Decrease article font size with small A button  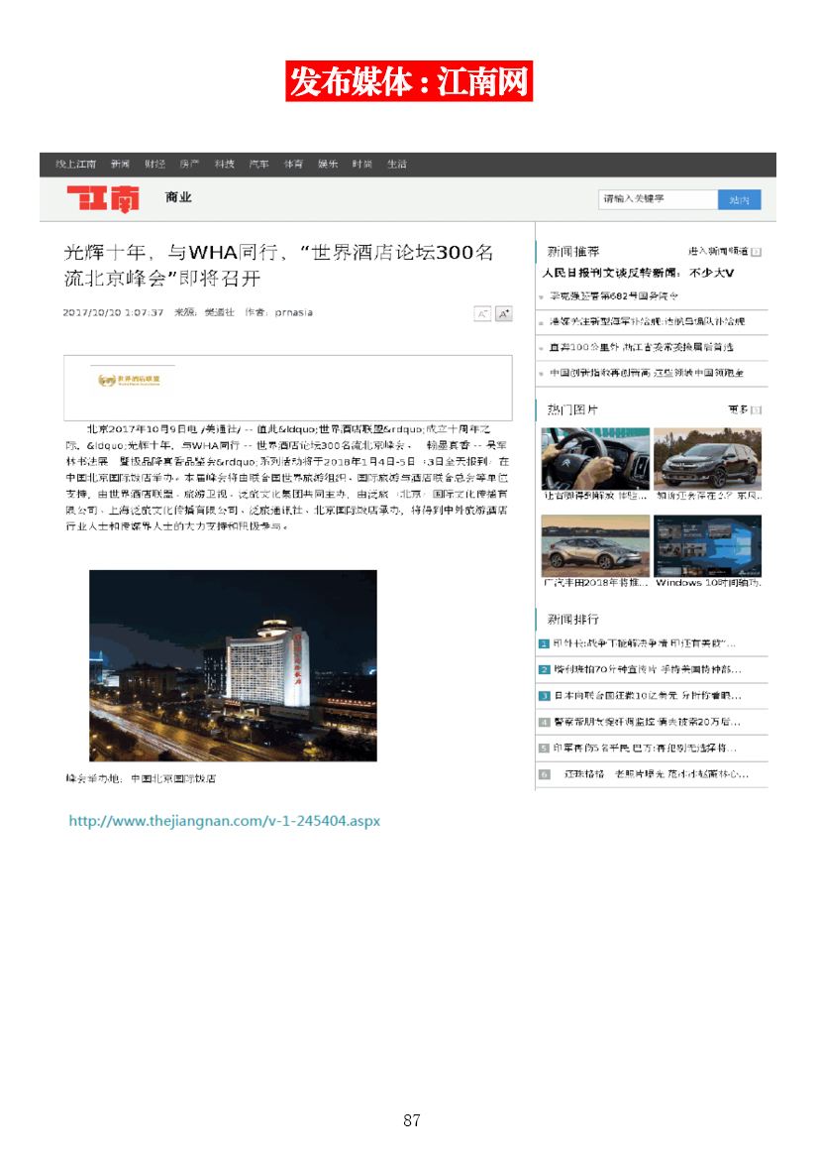point(482,314)
